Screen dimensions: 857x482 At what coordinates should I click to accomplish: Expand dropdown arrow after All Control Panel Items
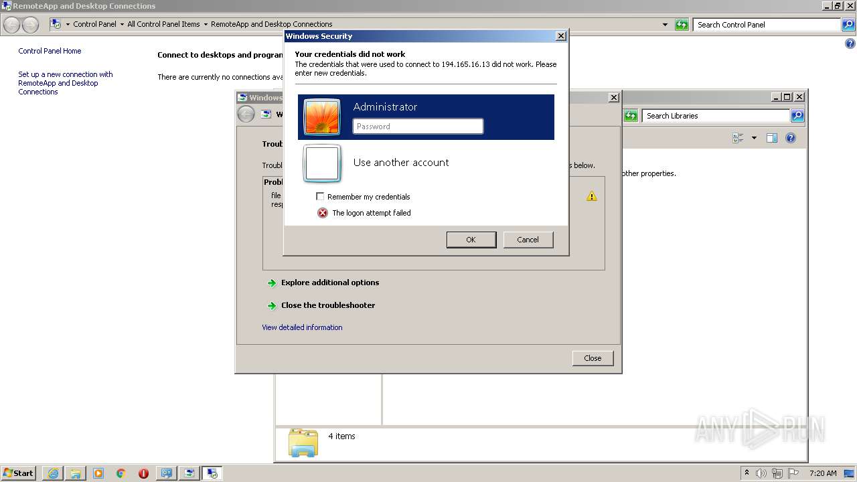(206, 25)
